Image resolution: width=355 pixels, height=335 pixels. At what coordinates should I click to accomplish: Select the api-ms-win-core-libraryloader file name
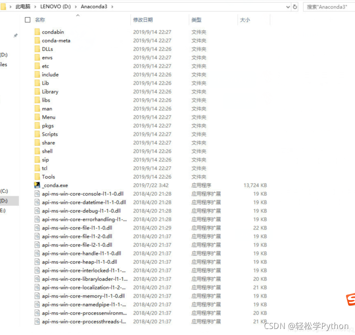[x=85, y=279]
